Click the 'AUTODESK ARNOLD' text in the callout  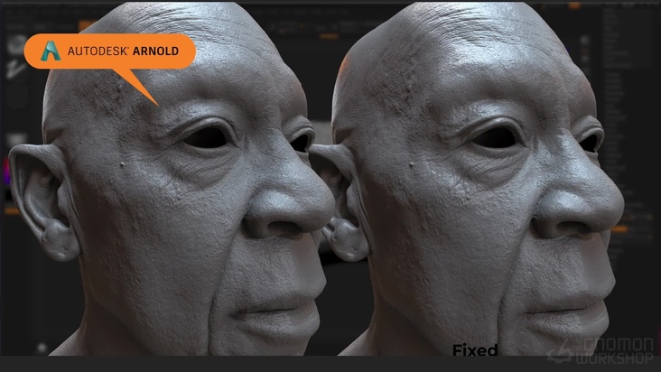[x=123, y=52]
